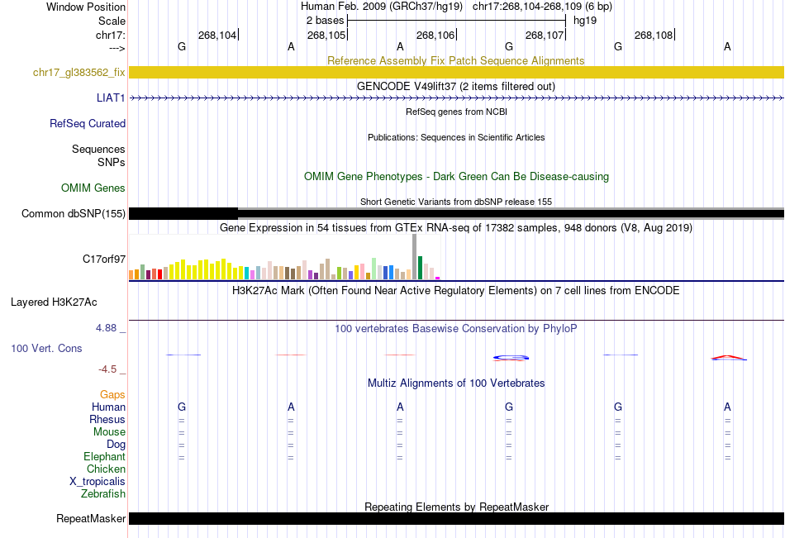Viewport: 785px width, 538px height.
Task: Click the 268,106 ruler position
Action: tap(435, 35)
